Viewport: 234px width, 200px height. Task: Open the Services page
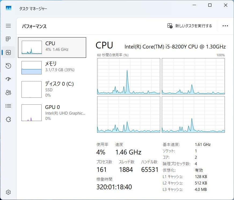click(x=8, y=119)
